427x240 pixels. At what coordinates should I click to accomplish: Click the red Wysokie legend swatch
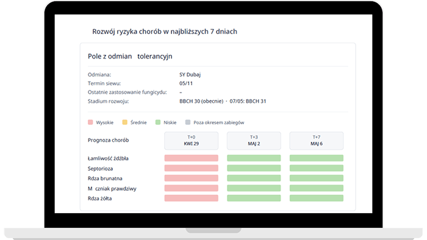pyautogui.click(x=90, y=122)
